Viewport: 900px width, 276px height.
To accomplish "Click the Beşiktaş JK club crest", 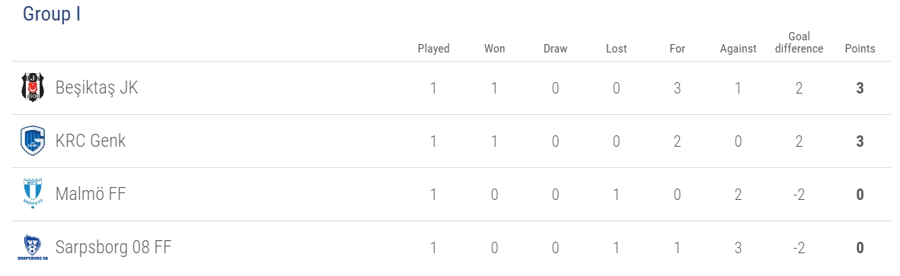I will point(32,87).
